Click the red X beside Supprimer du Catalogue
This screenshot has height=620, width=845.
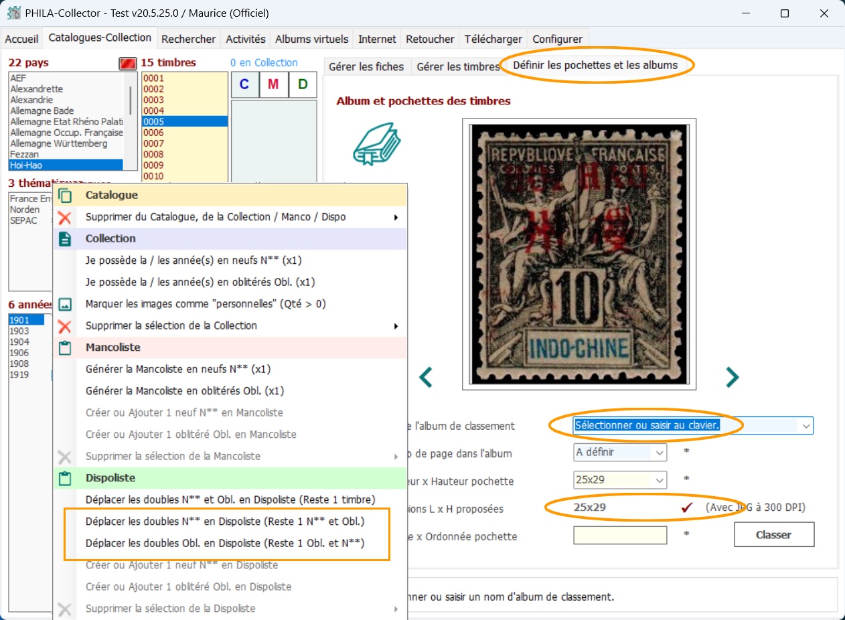point(65,217)
